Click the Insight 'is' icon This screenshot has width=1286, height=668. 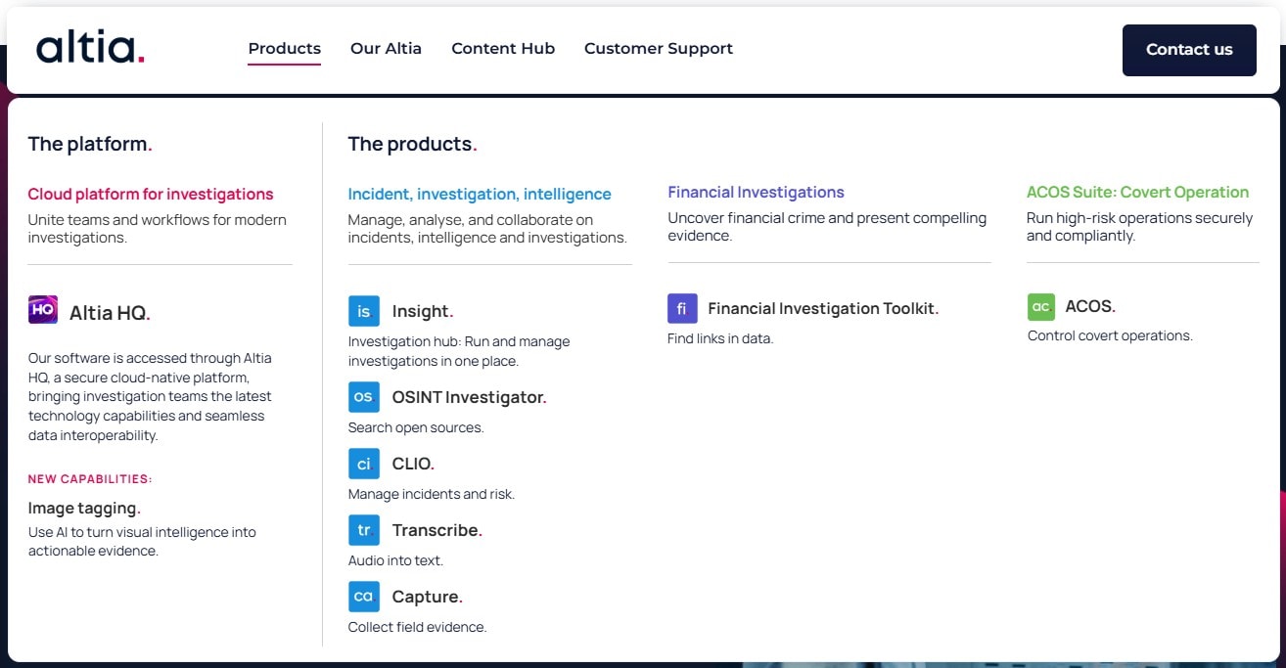364,311
